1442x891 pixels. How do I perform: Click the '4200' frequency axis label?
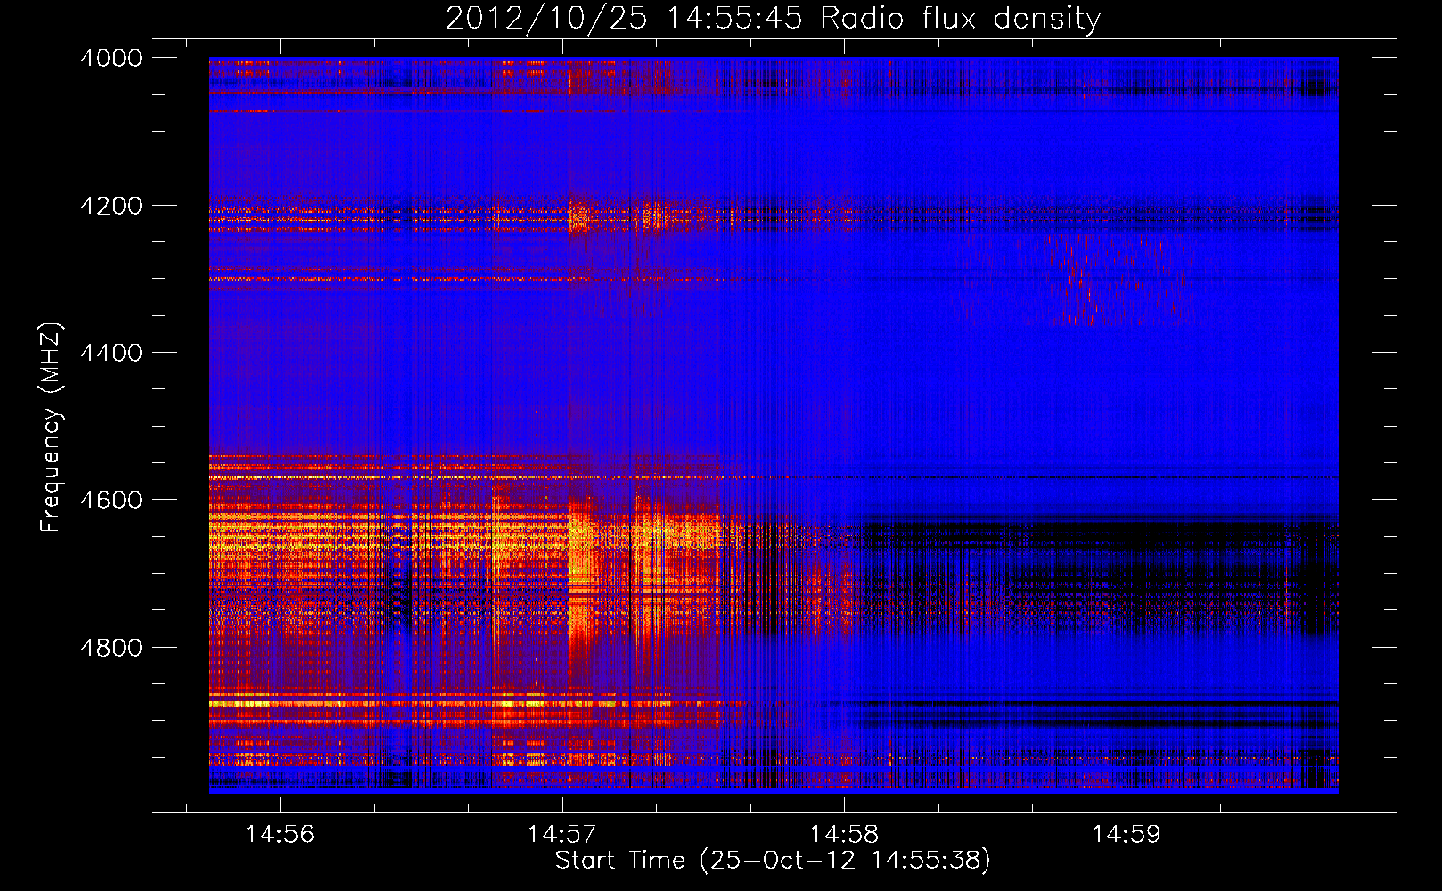[111, 206]
